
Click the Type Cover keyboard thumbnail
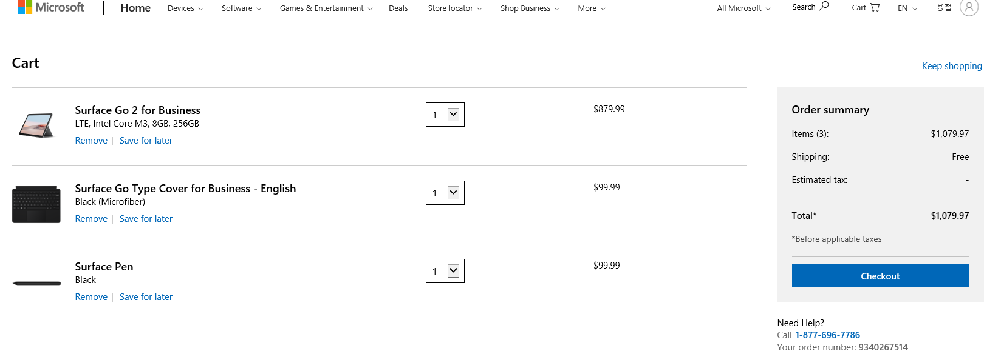coord(36,205)
